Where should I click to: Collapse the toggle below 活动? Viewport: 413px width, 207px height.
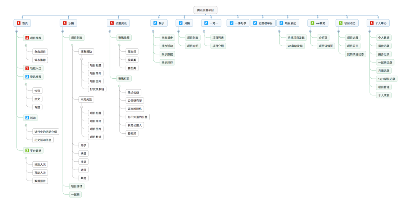point(26,126)
